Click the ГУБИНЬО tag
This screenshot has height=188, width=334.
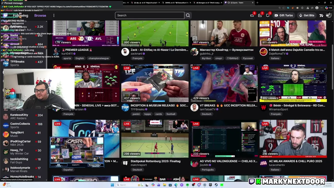[232, 58]
